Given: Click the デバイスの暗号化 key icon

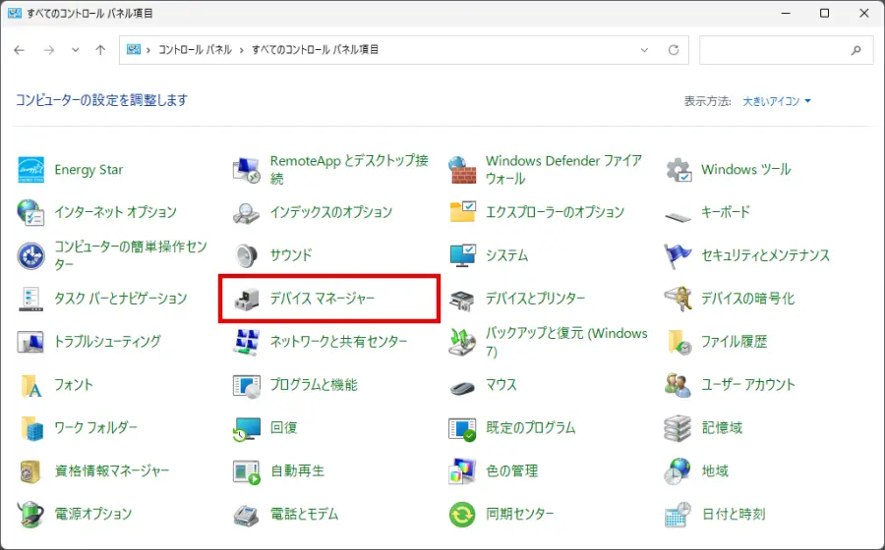Looking at the screenshot, I should 678,299.
